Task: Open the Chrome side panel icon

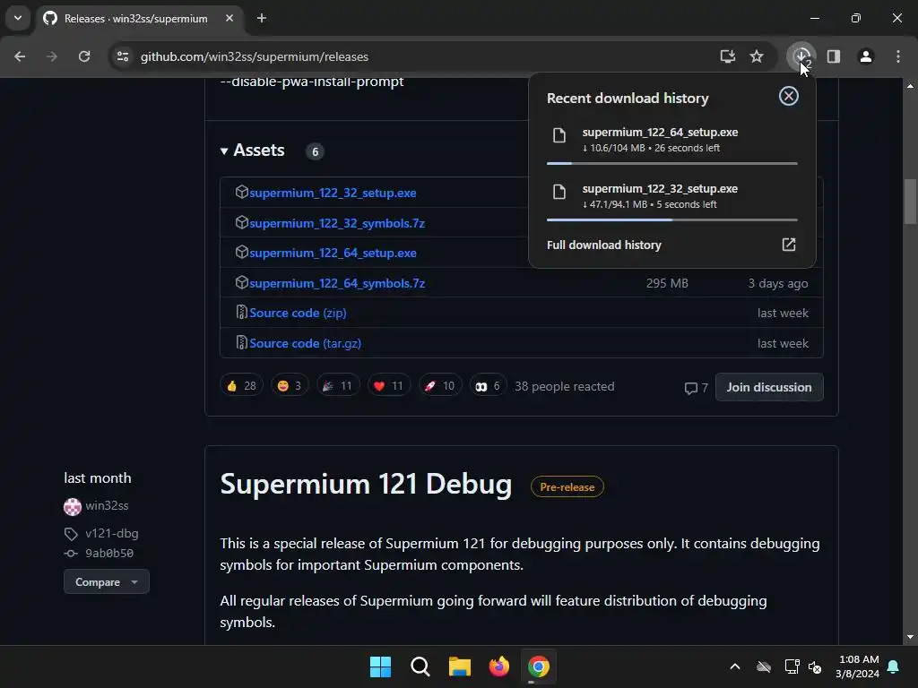Action: [x=833, y=56]
